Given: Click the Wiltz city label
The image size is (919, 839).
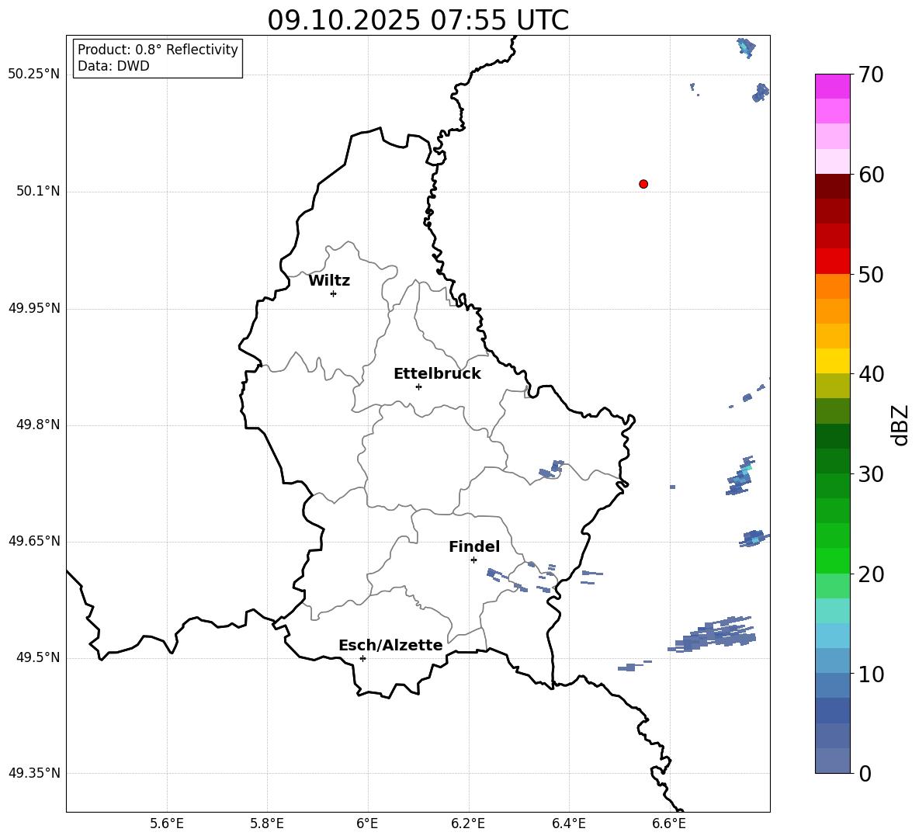Looking at the screenshot, I should point(329,281).
